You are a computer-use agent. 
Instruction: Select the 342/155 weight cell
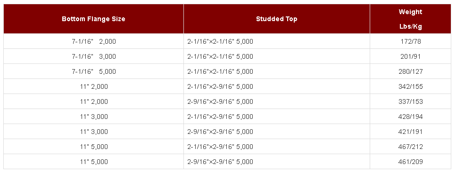click(410, 86)
